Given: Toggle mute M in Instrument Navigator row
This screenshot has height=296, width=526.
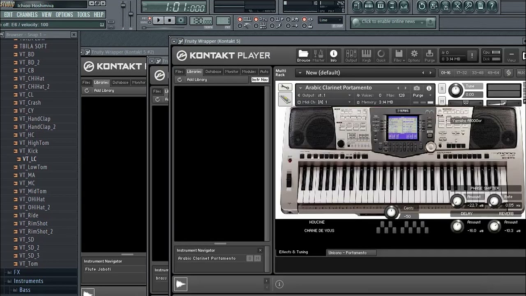Looking at the screenshot, I should tap(257, 258).
